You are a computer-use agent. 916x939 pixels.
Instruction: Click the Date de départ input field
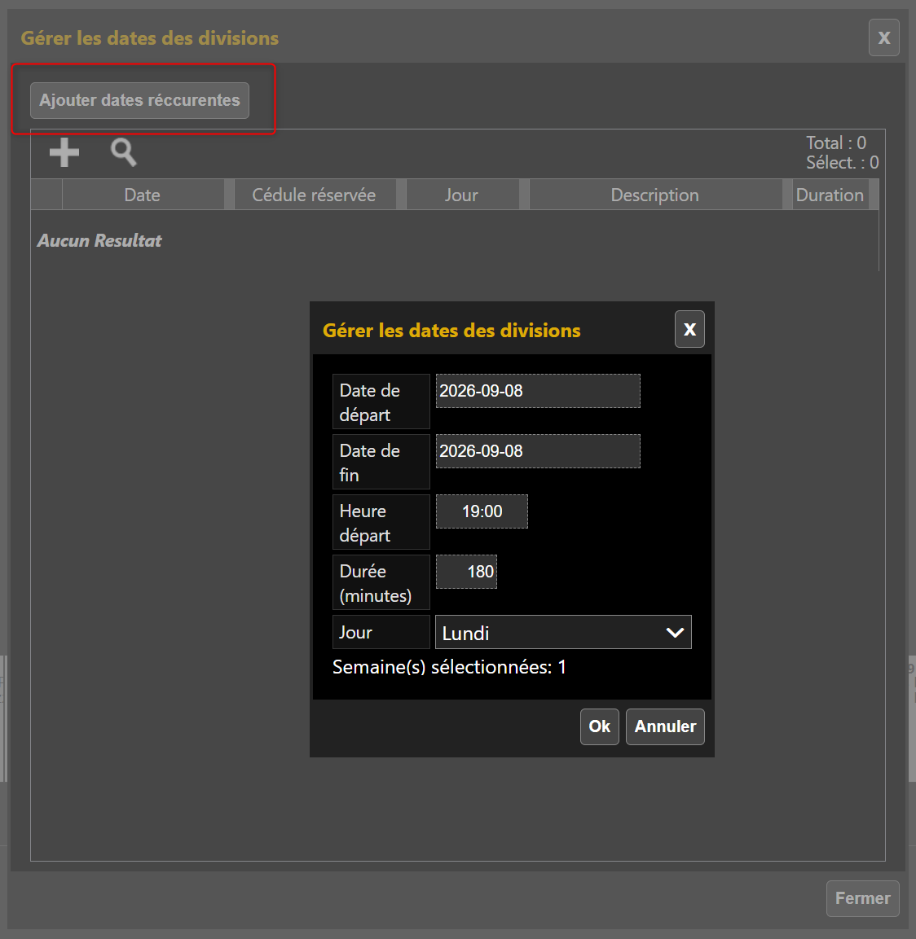pyautogui.click(x=537, y=391)
